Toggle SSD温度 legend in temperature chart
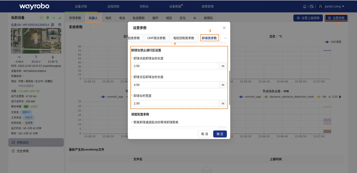Viewport: 357px width, 173px height. pyautogui.click(x=333, y=42)
